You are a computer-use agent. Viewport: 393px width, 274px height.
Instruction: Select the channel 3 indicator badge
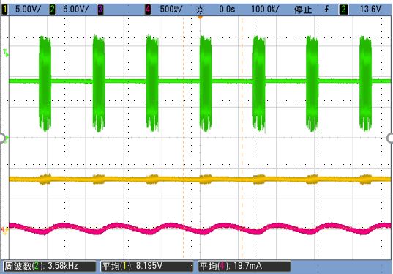(100, 10)
